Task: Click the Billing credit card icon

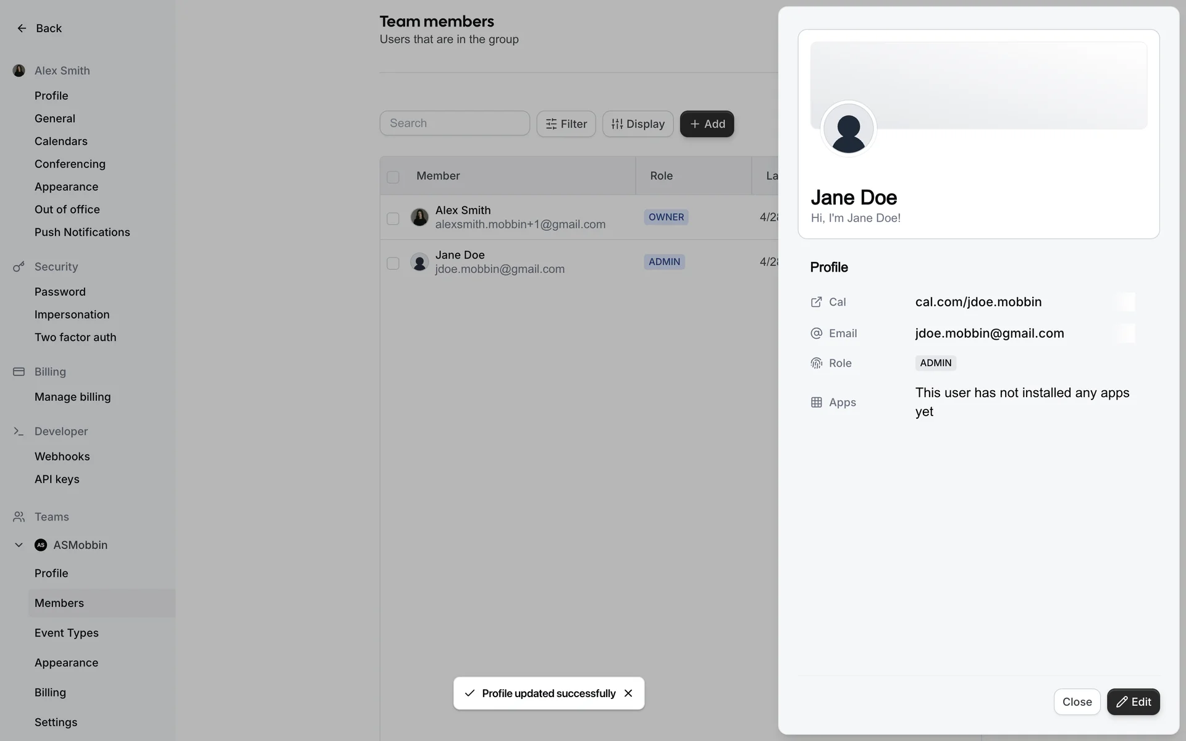Action: (x=19, y=372)
